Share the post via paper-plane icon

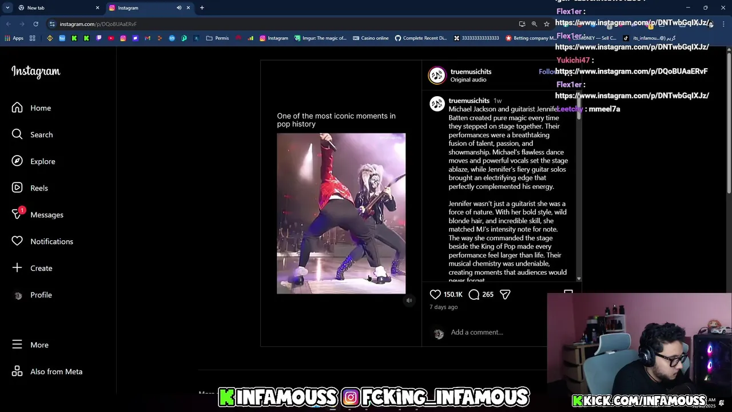pyautogui.click(x=505, y=294)
